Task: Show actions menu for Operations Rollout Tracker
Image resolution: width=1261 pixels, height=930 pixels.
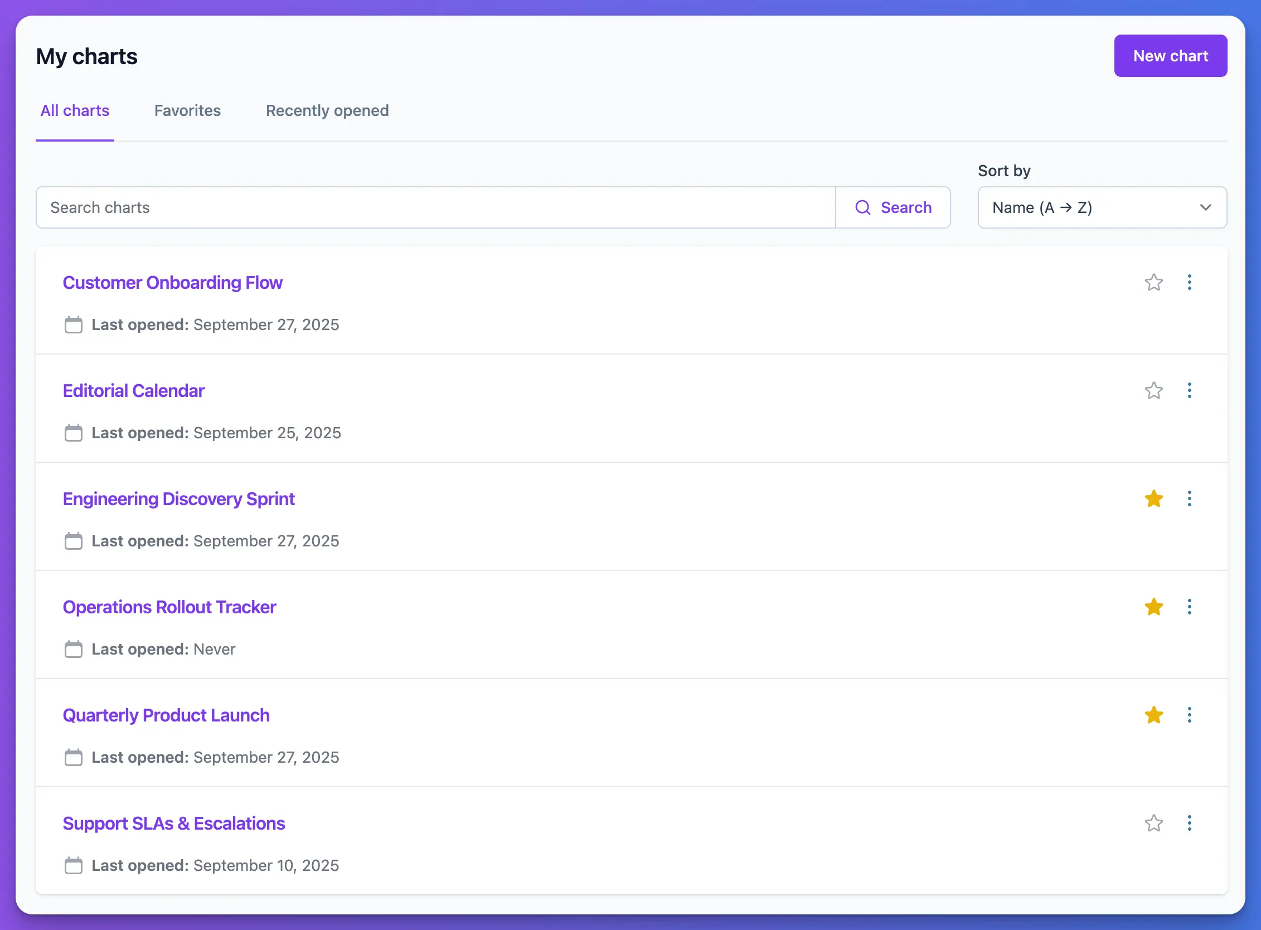Action: (1189, 606)
